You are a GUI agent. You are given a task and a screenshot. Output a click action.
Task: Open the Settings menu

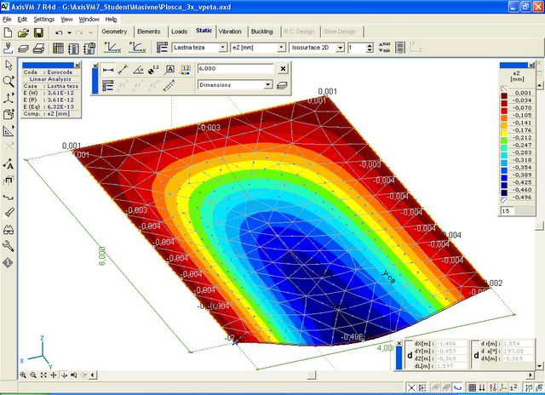pyautogui.click(x=43, y=20)
